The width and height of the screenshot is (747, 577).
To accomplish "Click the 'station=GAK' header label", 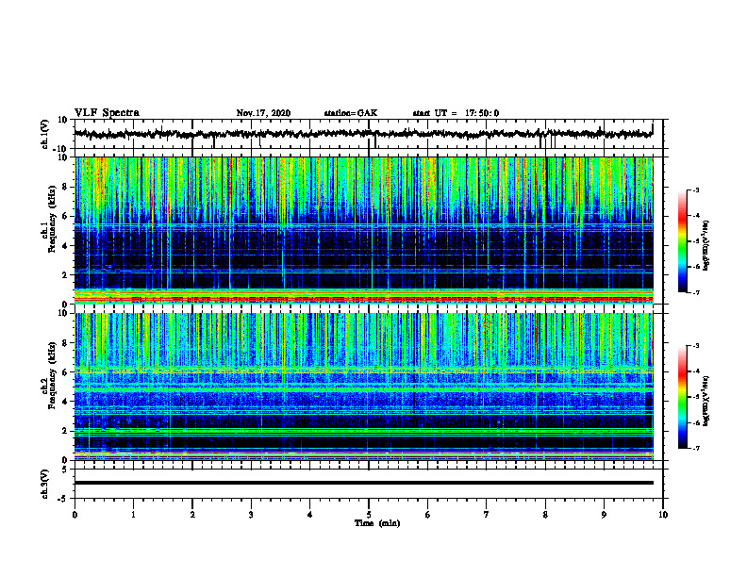I will click(351, 113).
